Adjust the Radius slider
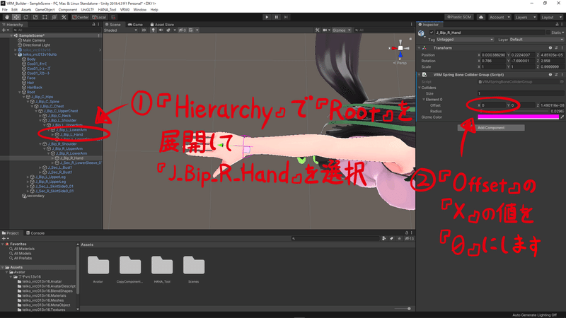 [512, 111]
